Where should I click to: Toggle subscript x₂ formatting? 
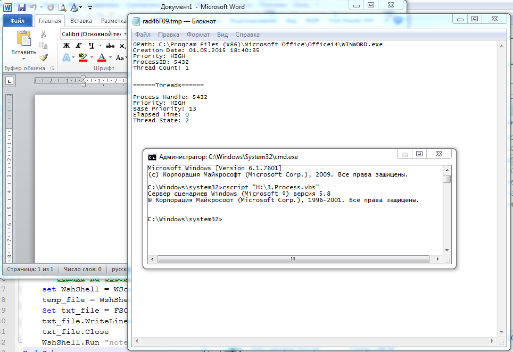coord(122,46)
